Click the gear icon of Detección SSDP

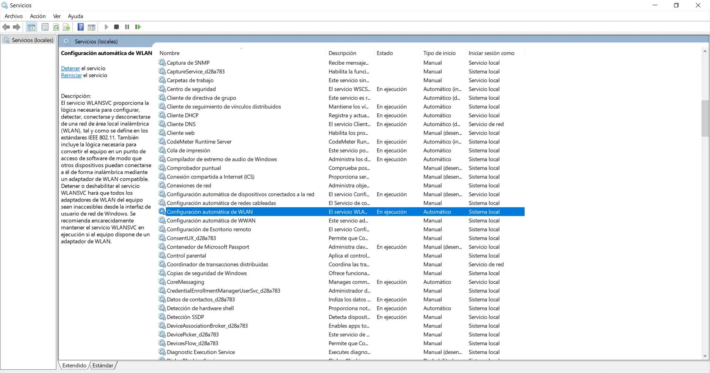tap(162, 317)
